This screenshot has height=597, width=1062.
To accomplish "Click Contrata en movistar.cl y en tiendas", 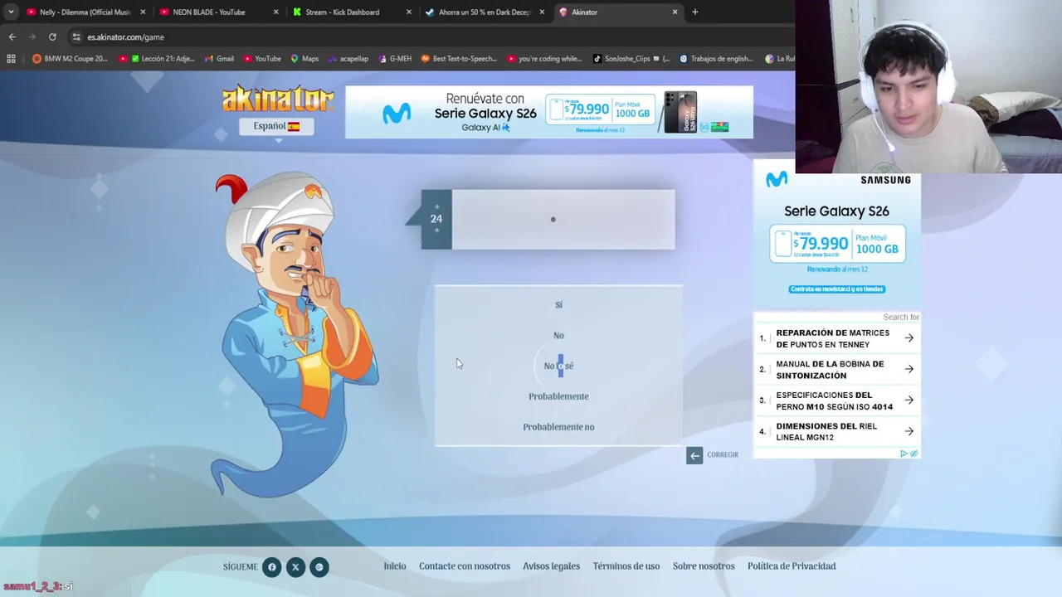I will (x=836, y=289).
